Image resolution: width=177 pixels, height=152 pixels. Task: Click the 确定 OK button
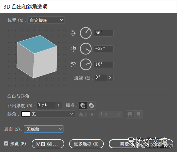pos(124,144)
